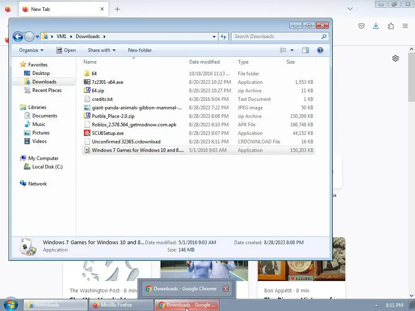
Task: Select the 64 folder icon
Action: (87, 74)
